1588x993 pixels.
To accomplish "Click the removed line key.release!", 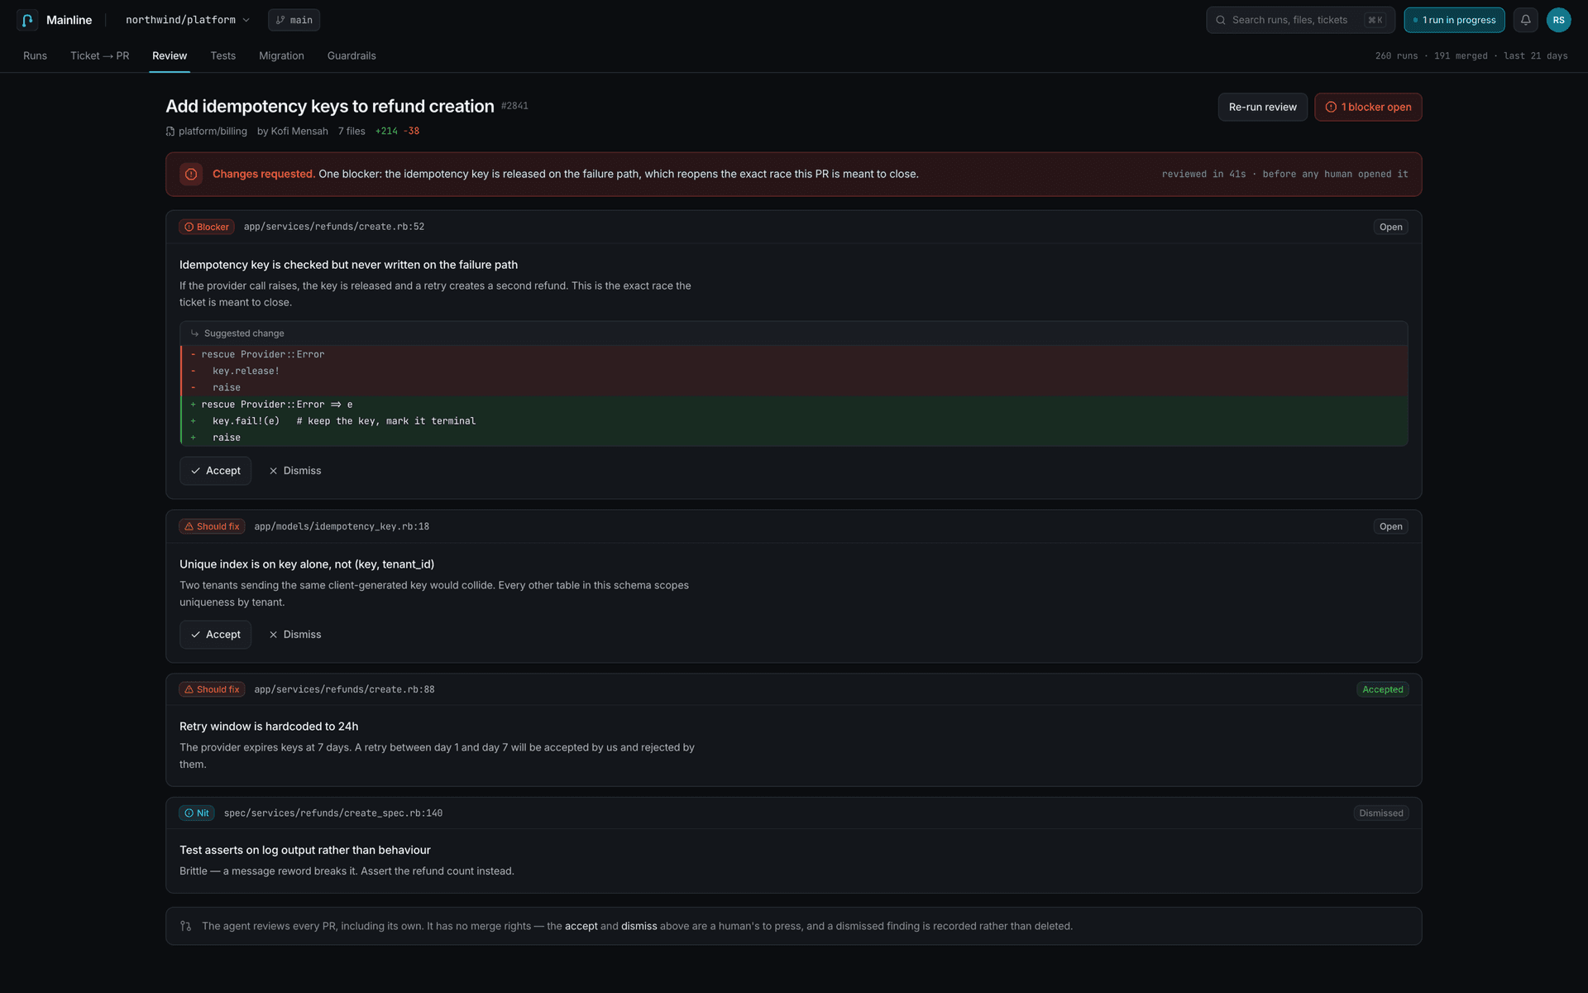I will pyautogui.click(x=794, y=371).
